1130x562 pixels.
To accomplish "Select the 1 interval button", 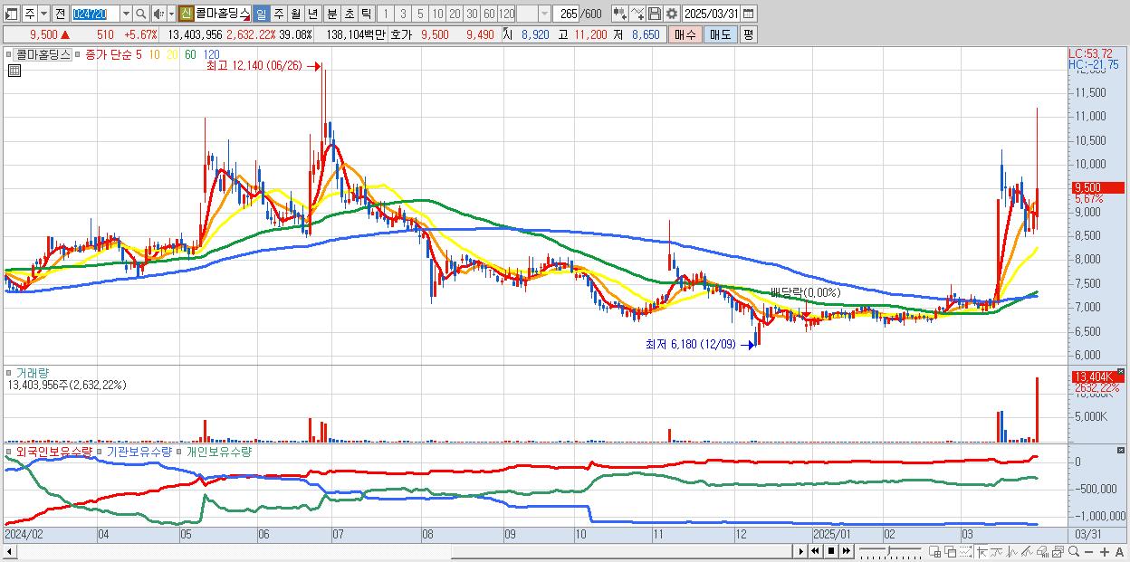I will click(386, 14).
